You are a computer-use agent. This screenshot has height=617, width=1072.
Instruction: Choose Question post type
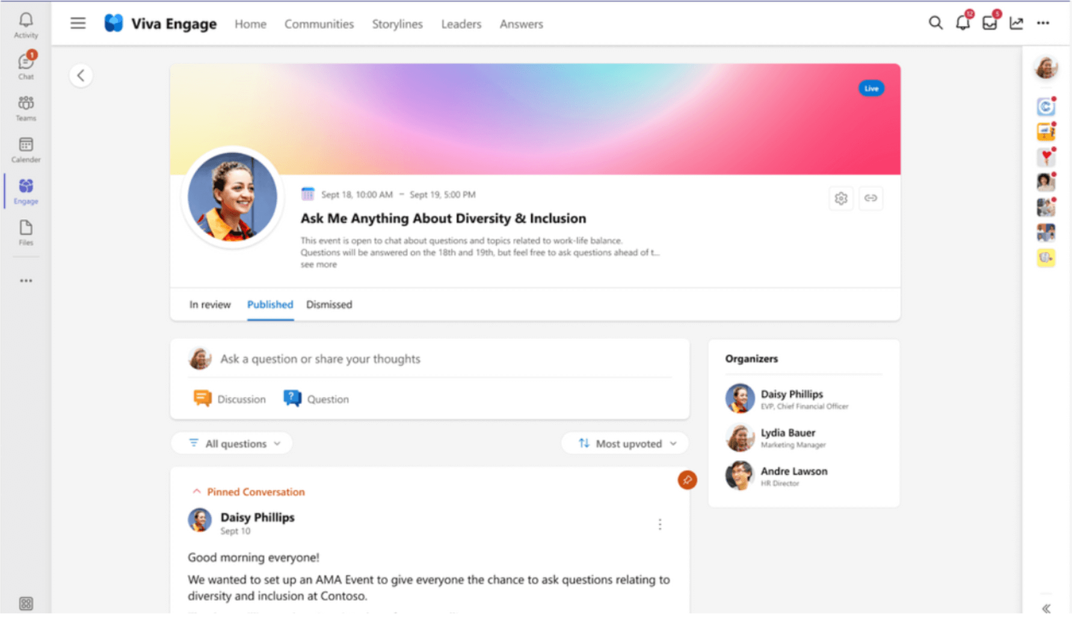[x=316, y=399]
